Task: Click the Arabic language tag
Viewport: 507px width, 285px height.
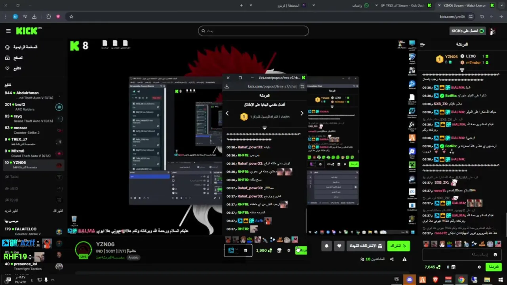Action: click(133, 257)
